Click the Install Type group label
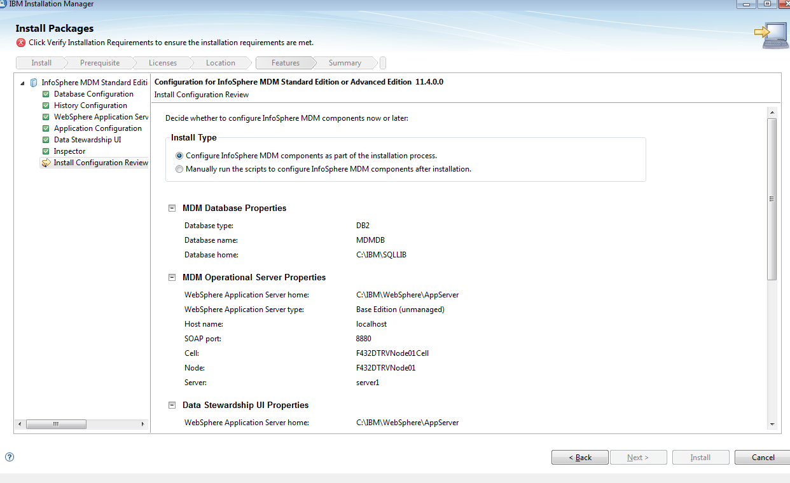 [x=194, y=138]
